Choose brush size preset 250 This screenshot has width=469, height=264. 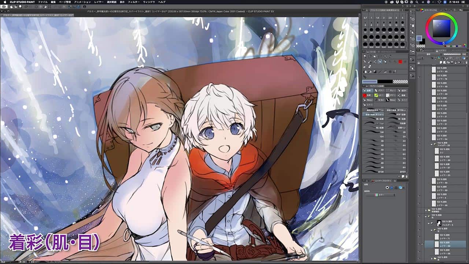coord(365,45)
